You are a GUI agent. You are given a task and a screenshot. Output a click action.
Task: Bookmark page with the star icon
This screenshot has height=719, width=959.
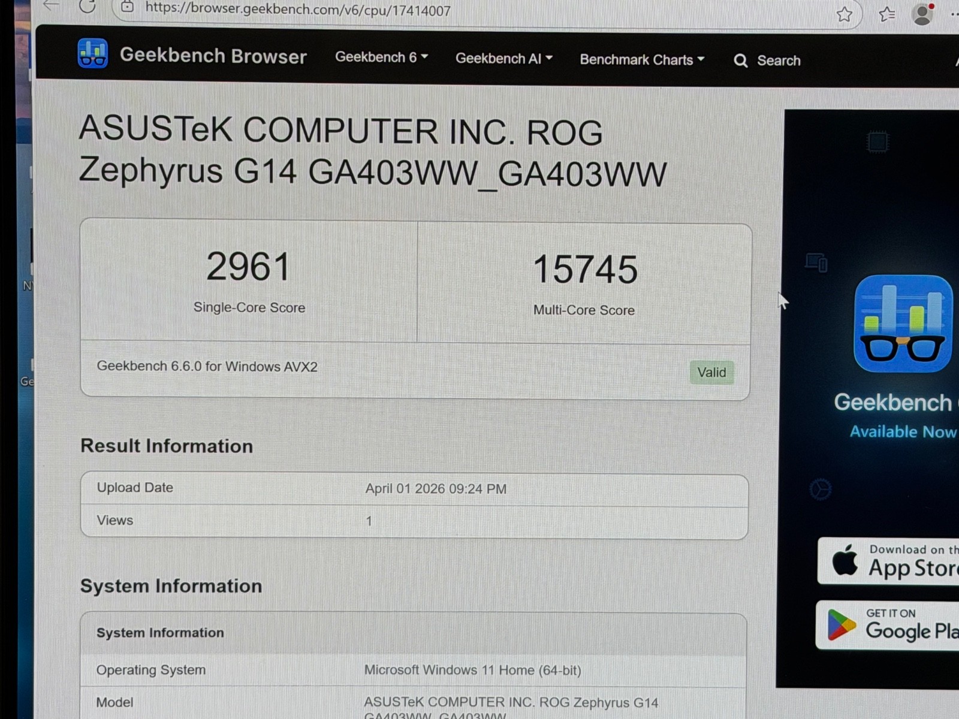[844, 14]
